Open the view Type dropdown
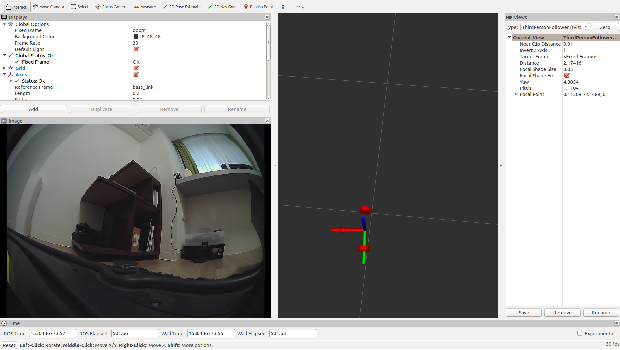620x350 pixels. coord(554,27)
